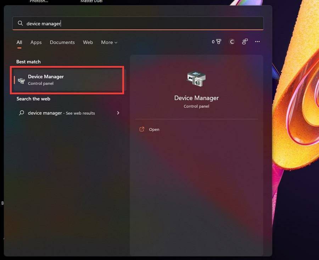The width and height of the screenshot is (319, 260).
Task: Open the user account avatar marked C
Action: [232, 42]
